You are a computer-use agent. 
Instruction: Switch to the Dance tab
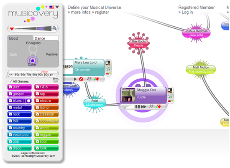coord(46,38)
